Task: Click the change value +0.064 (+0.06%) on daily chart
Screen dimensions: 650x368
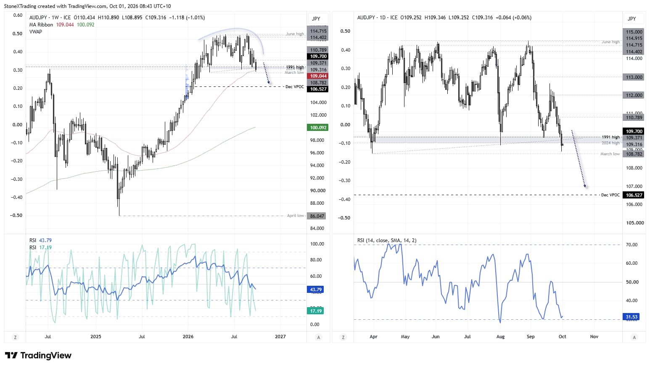Action: click(x=513, y=18)
